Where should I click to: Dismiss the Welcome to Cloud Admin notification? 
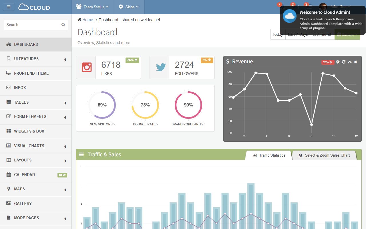(323, 20)
